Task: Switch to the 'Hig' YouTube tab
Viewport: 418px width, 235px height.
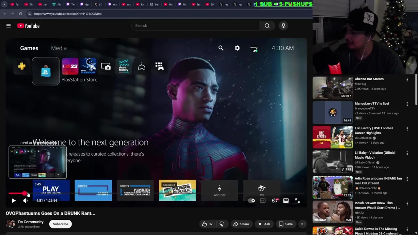Action: click(169, 5)
